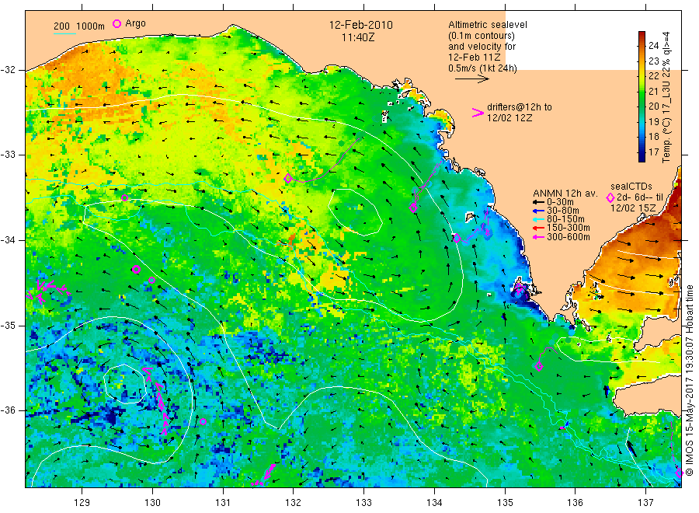Image resolution: width=699 pixels, height=513 pixels.
Task: Click the Argo float circle near 130.7°E, 36.1°S
Action: 203,421
